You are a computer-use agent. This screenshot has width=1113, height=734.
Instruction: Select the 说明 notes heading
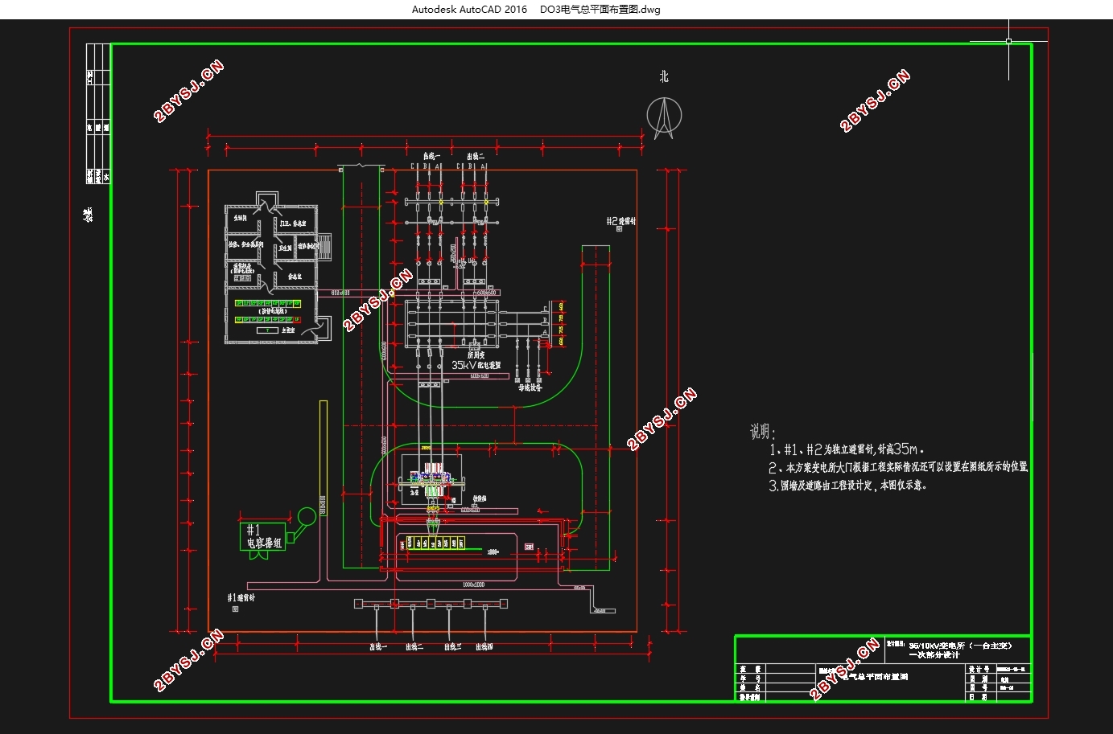pos(762,432)
